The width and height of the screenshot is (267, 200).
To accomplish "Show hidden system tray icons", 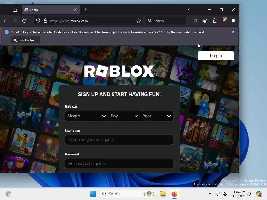I will pos(210,194).
